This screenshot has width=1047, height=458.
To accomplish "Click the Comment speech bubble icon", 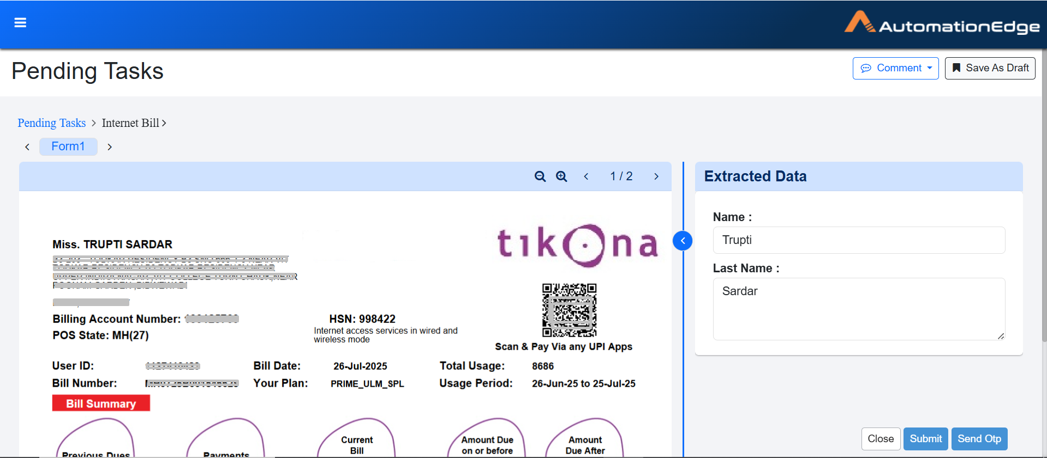I will pos(866,68).
